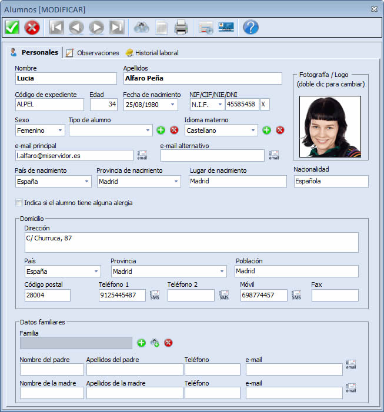
Task: Click the e-mail principal input field
Action: coord(74,156)
